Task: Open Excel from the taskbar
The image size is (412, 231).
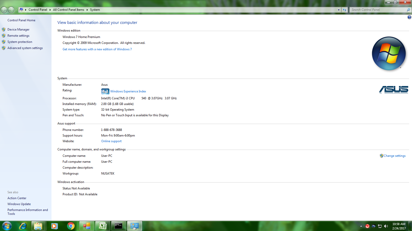Action: pyautogui.click(x=103, y=226)
